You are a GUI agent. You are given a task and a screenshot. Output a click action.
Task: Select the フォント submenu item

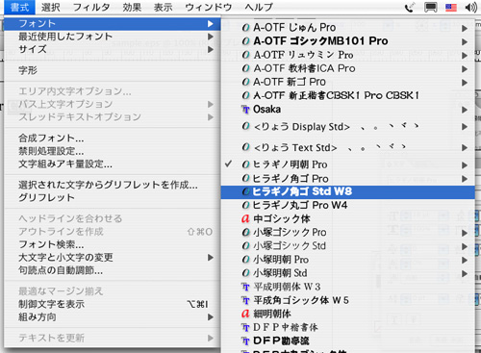113,24
